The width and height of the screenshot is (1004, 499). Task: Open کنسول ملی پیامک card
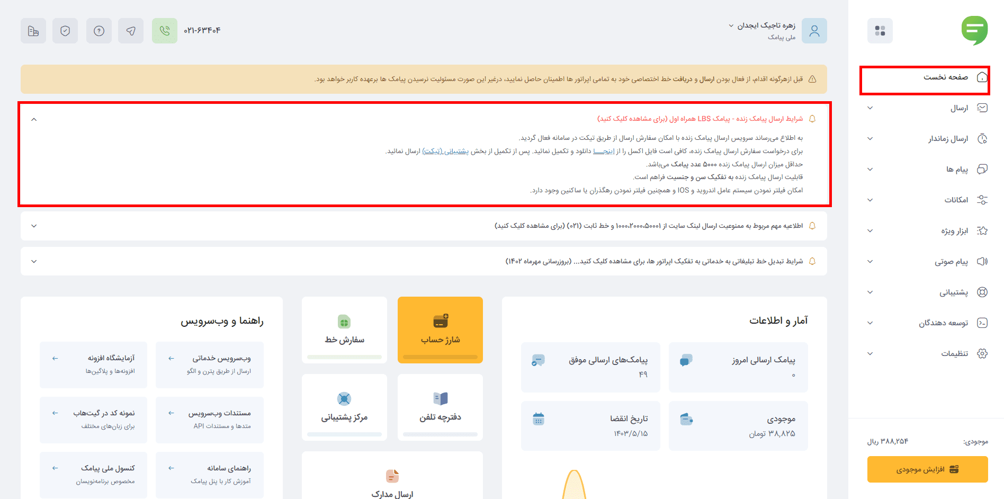94,475
